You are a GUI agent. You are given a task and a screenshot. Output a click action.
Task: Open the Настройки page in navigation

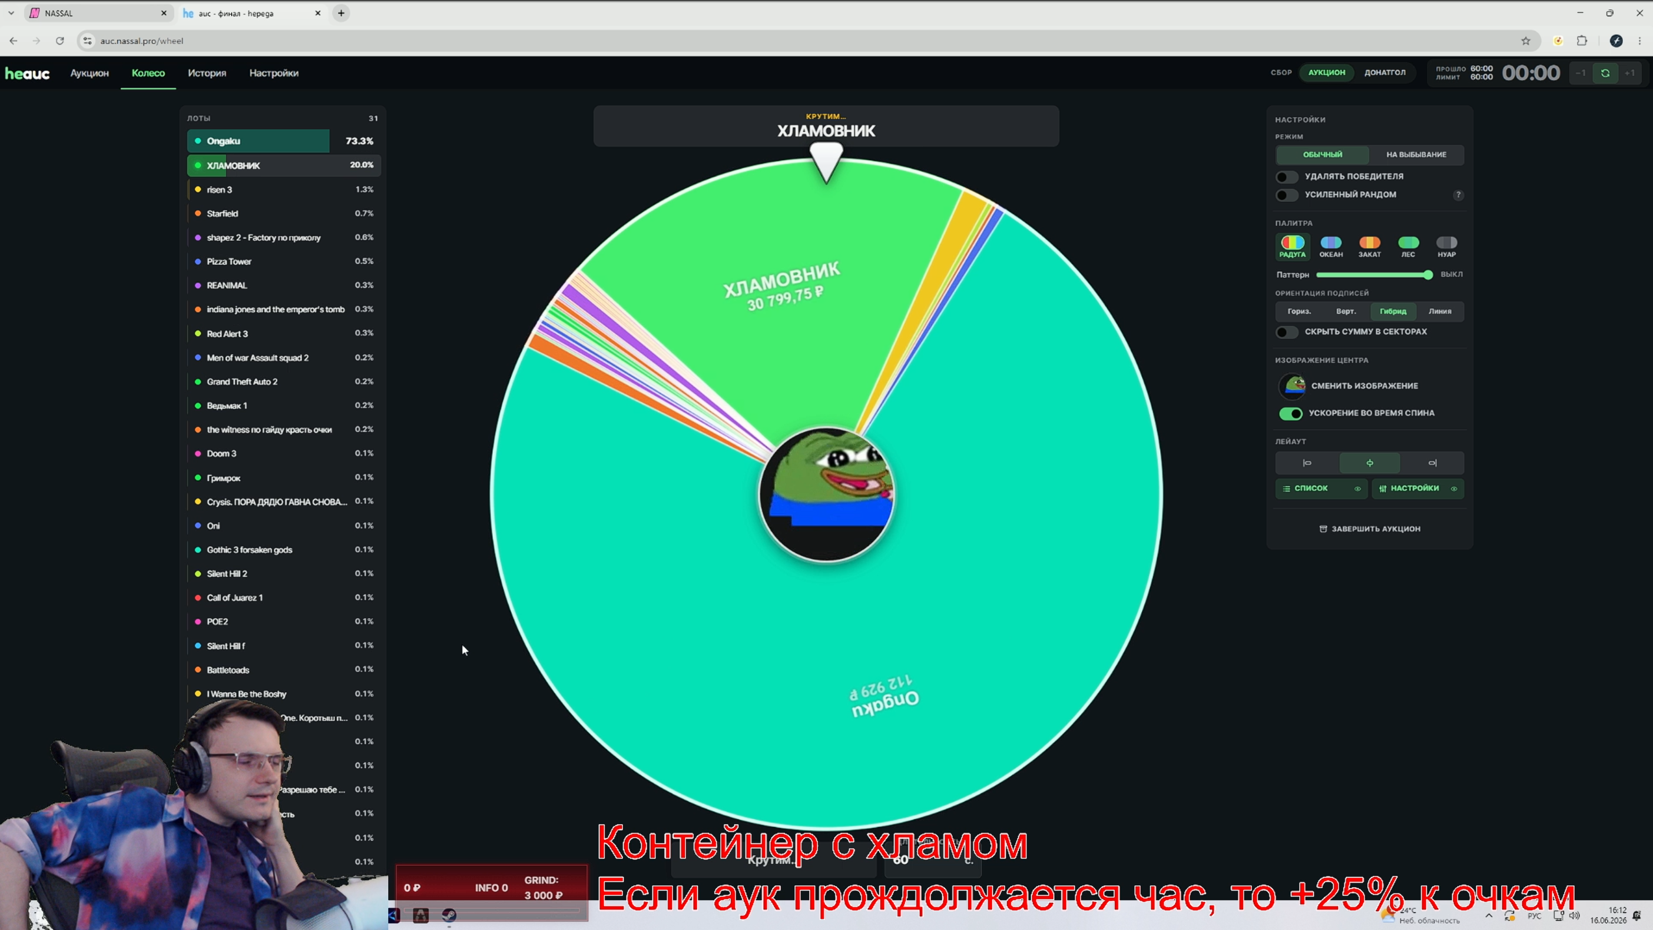[273, 73]
